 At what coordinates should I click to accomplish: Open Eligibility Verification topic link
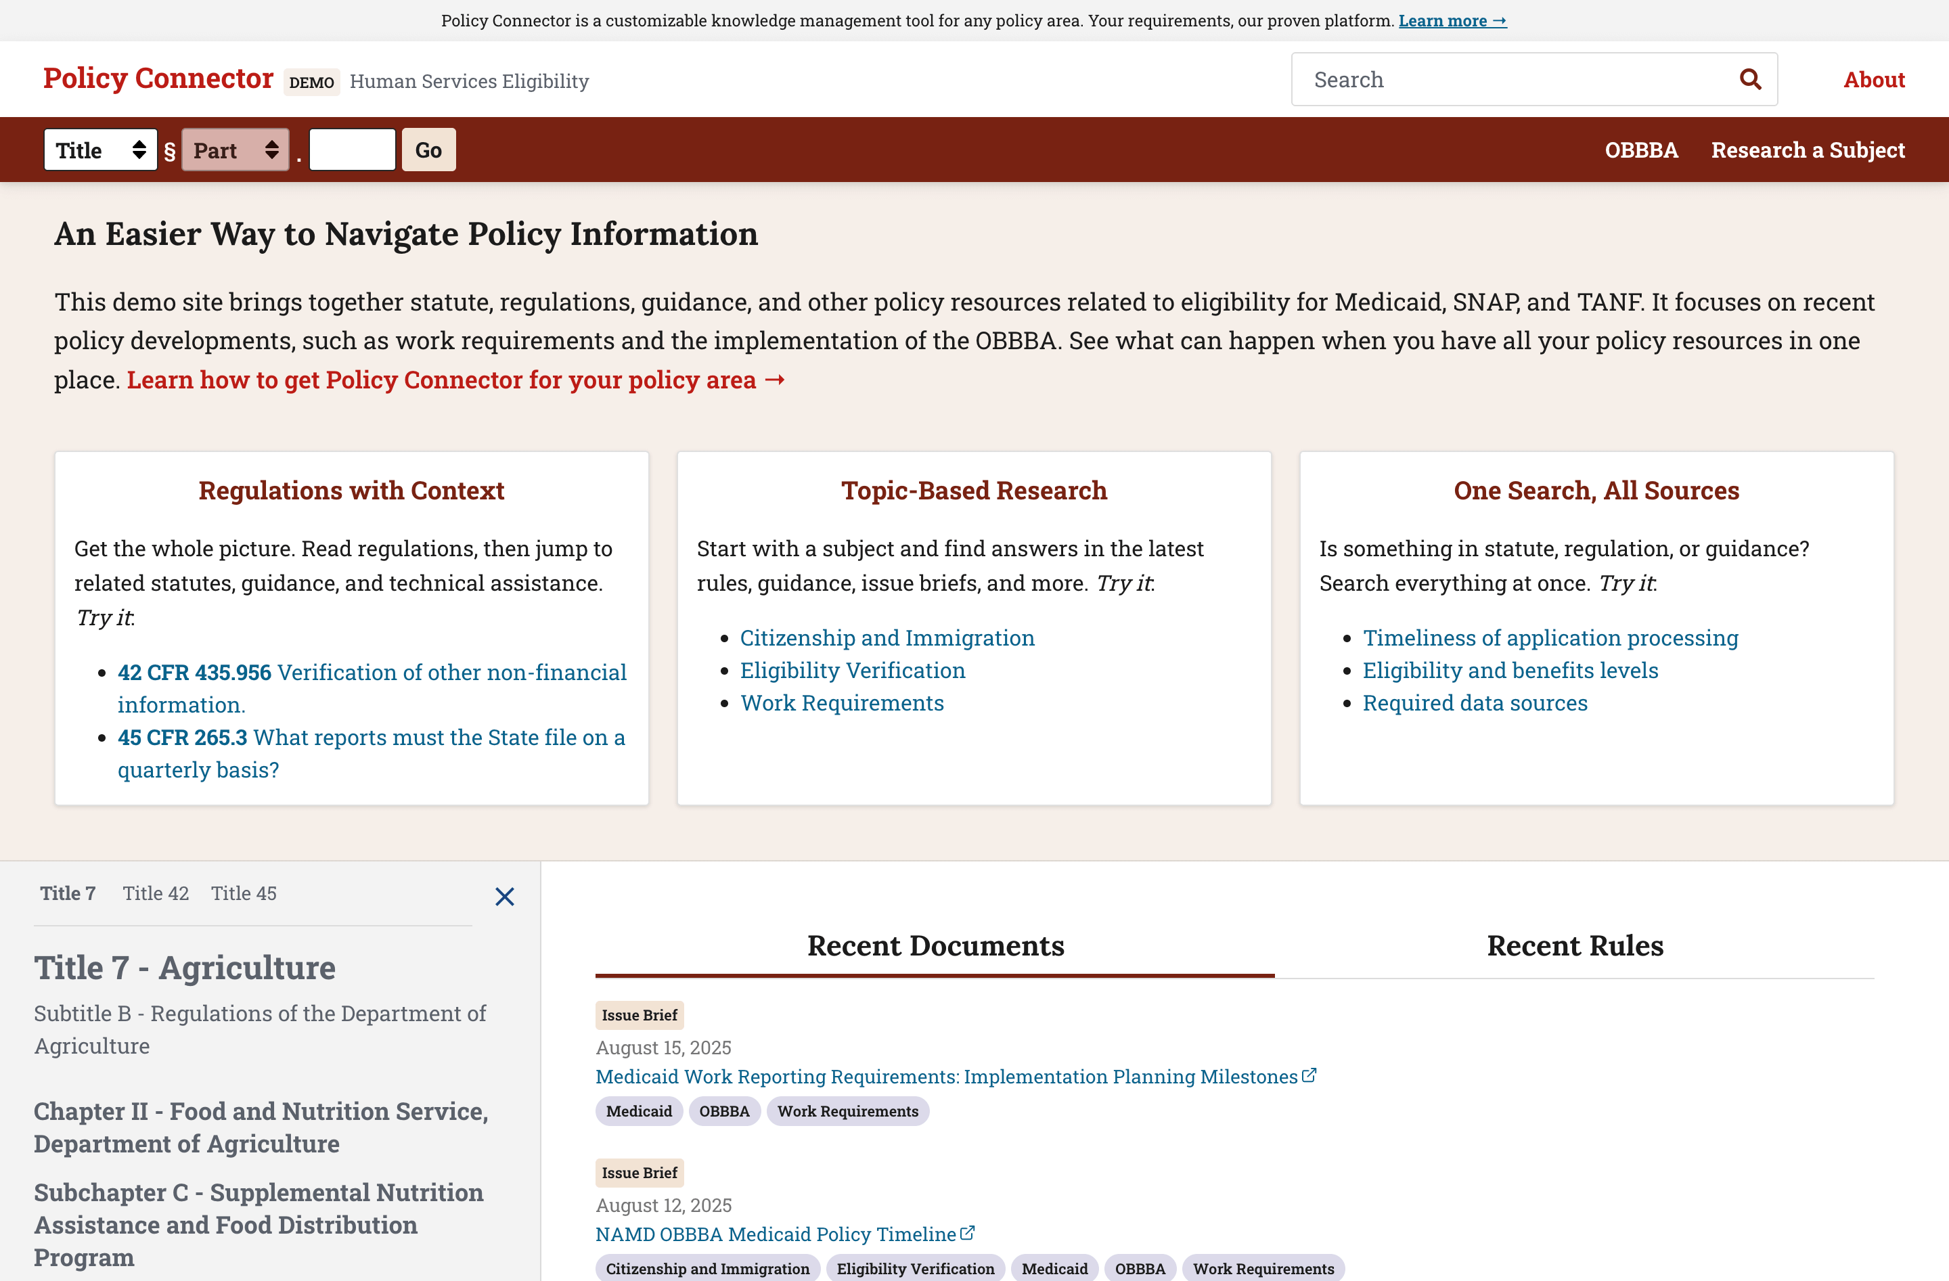(853, 670)
